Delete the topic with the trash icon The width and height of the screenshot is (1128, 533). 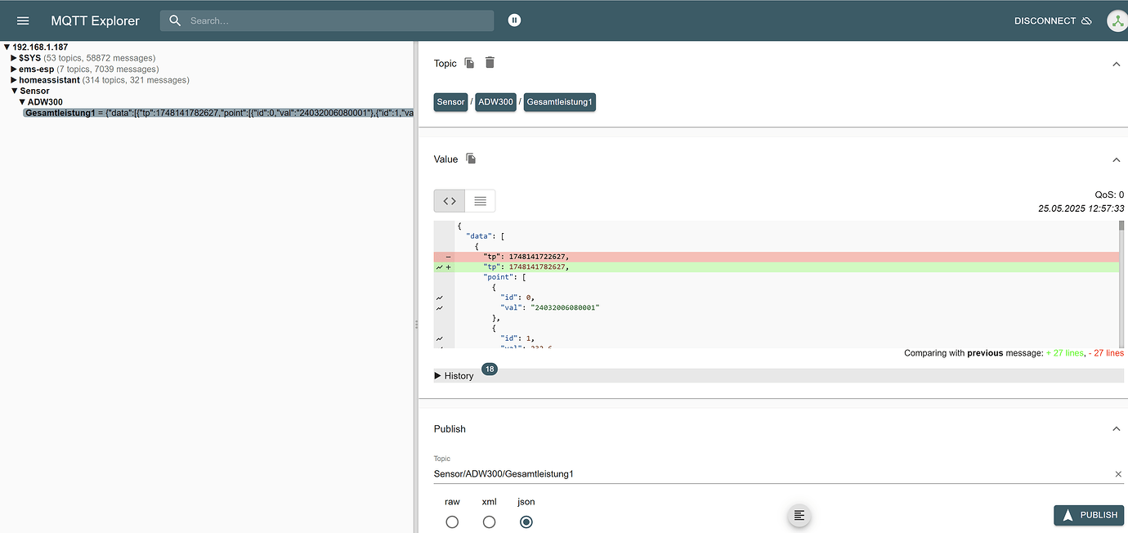pyautogui.click(x=489, y=62)
